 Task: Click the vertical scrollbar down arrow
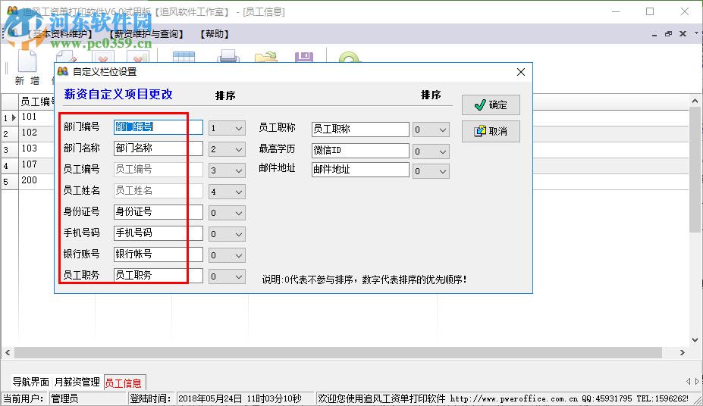[x=695, y=340]
